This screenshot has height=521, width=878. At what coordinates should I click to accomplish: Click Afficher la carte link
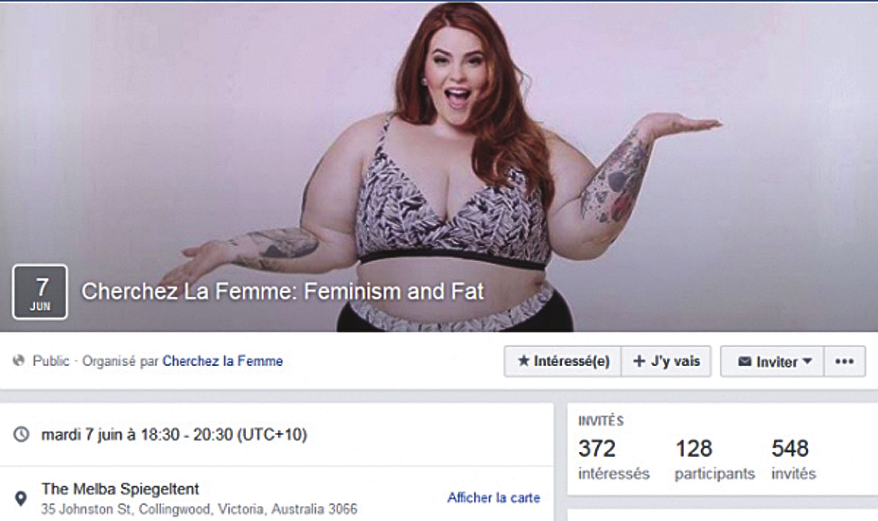tap(494, 497)
